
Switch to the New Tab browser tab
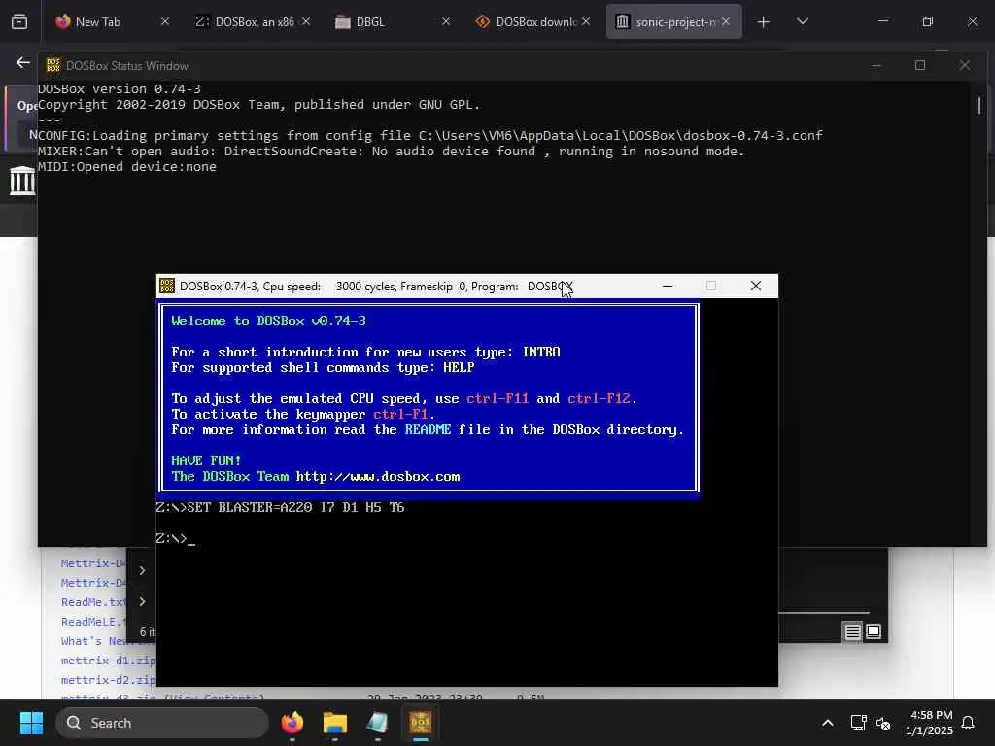click(x=113, y=21)
